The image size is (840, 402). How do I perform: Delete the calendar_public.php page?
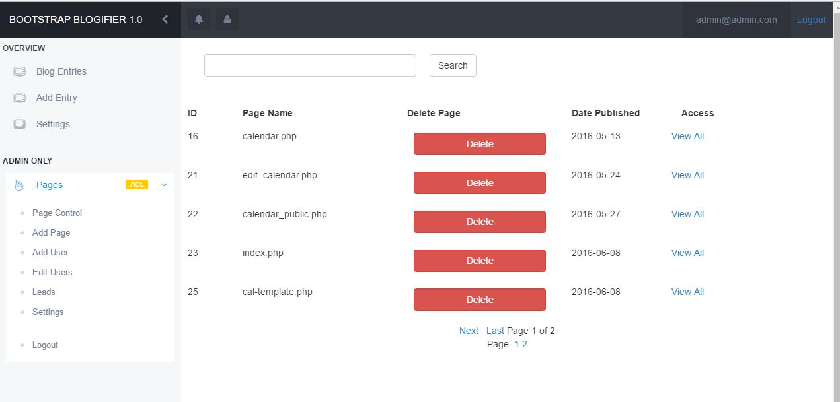pyautogui.click(x=480, y=222)
